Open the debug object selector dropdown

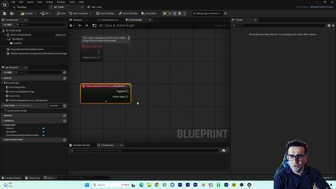click(x=207, y=14)
